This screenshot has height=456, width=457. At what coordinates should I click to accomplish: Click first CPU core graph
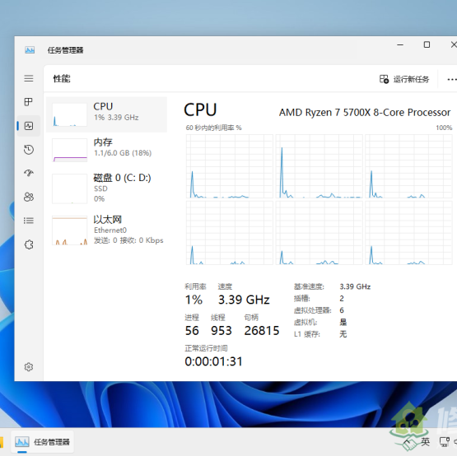click(x=230, y=166)
